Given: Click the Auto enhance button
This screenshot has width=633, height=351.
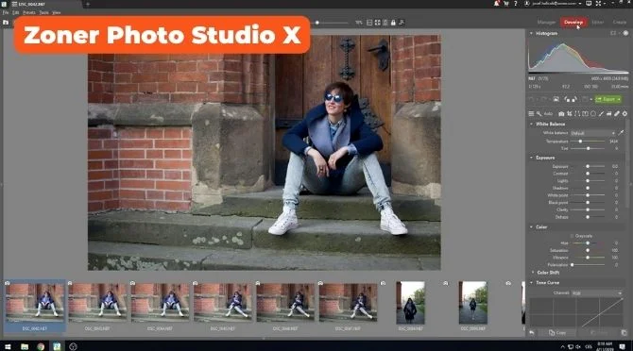Looking at the screenshot, I should coord(548,114).
